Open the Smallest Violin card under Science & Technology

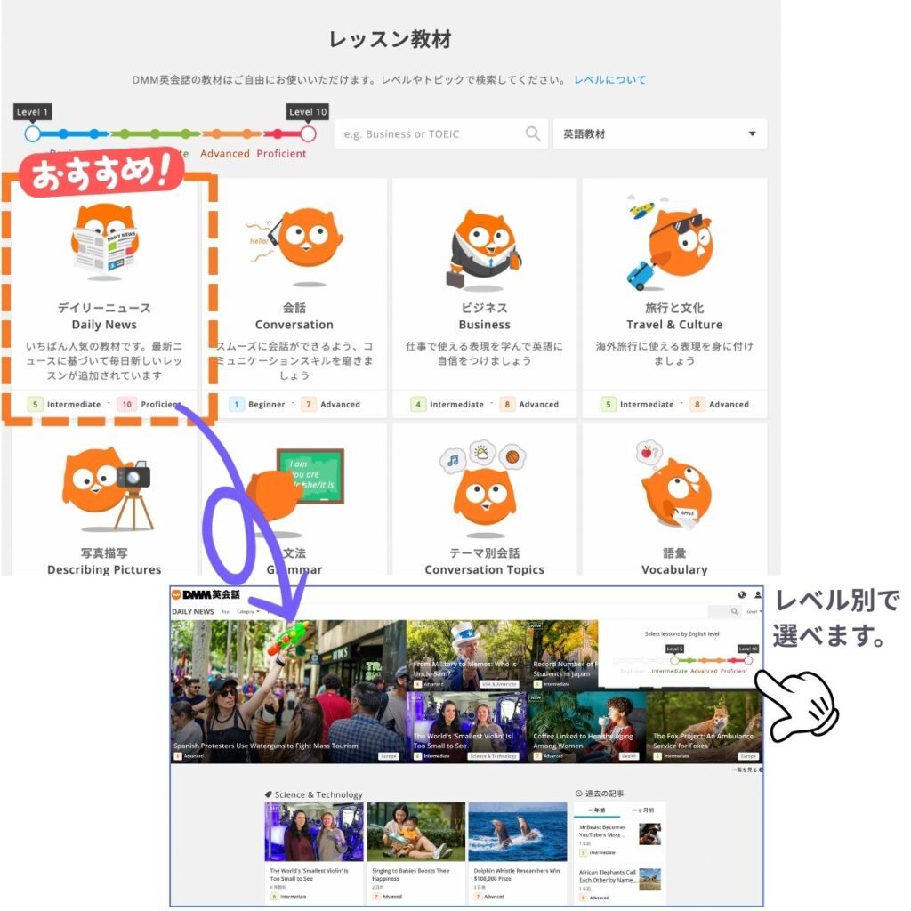point(314,851)
